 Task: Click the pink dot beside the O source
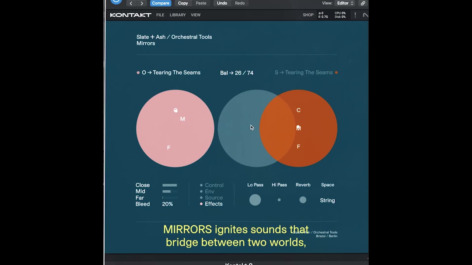pyautogui.click(x=138, y=73)
